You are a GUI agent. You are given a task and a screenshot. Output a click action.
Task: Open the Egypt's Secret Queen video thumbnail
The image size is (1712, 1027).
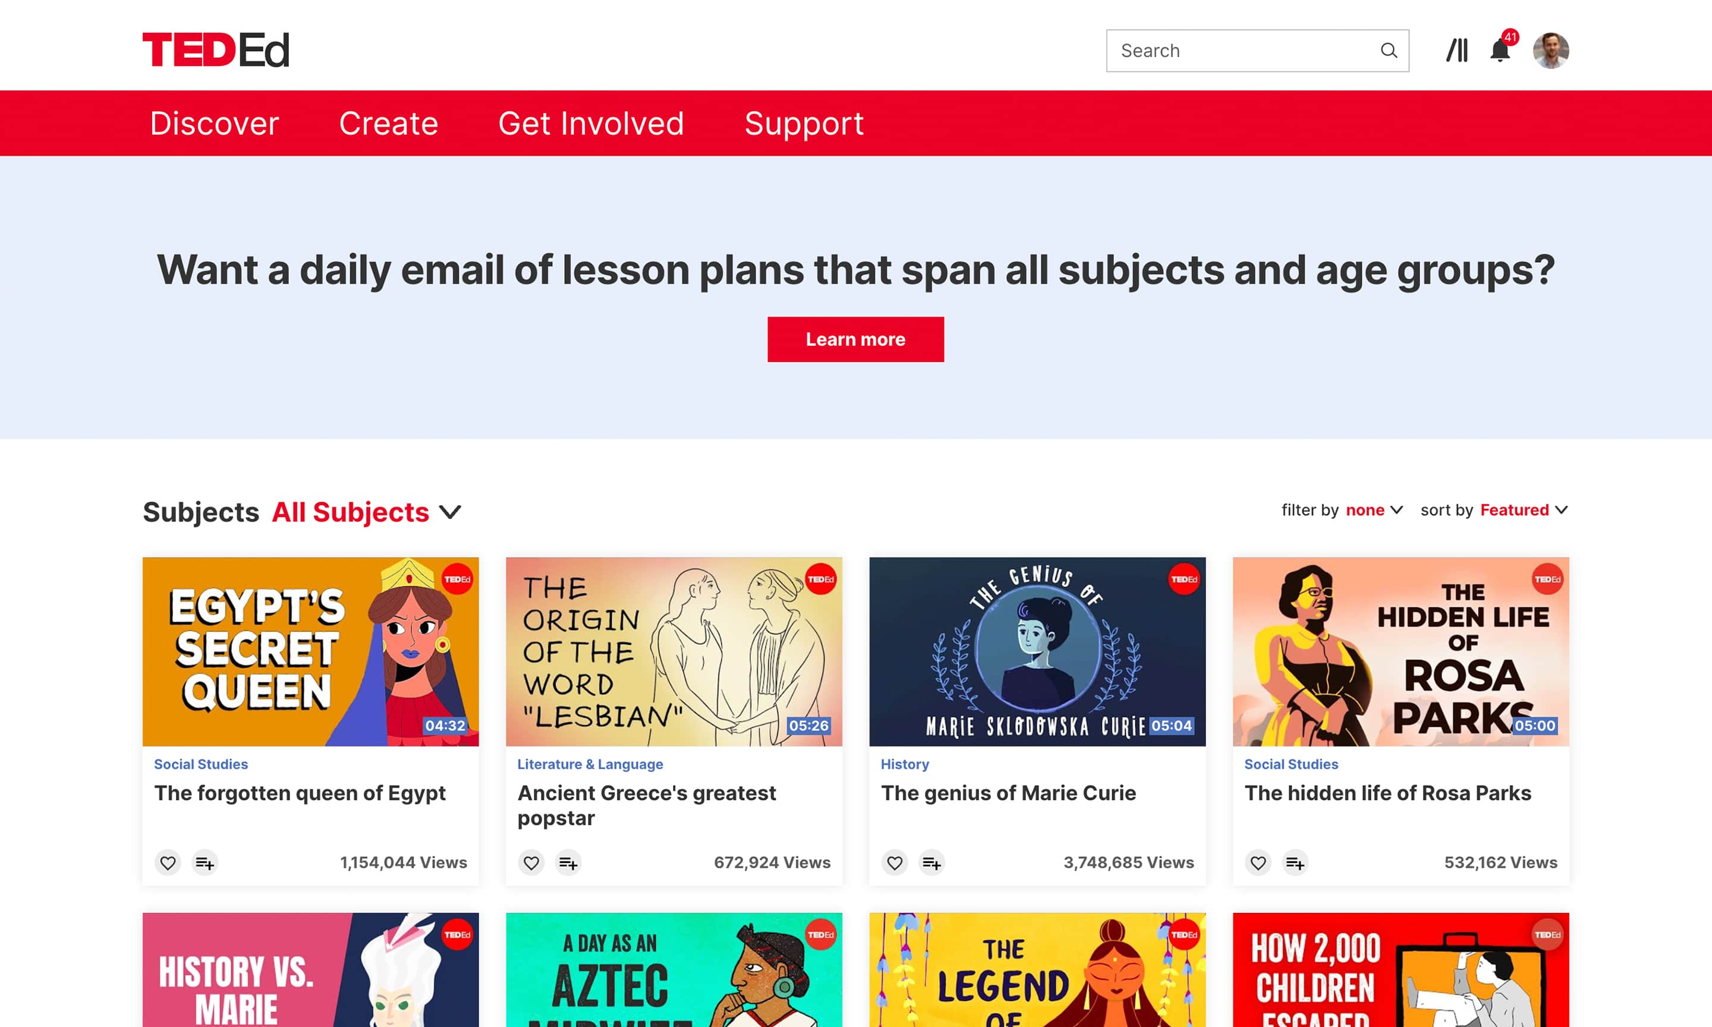311,652
